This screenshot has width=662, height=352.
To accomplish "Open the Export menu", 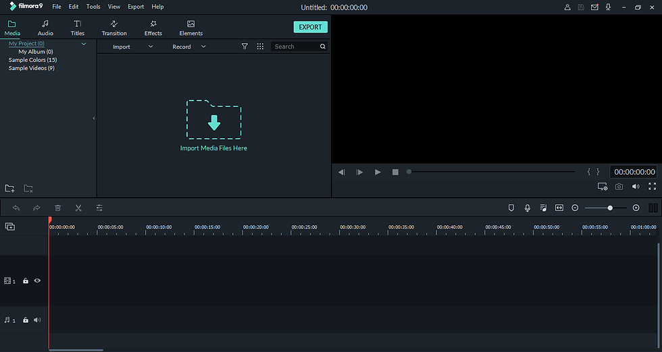I will 136,7.
